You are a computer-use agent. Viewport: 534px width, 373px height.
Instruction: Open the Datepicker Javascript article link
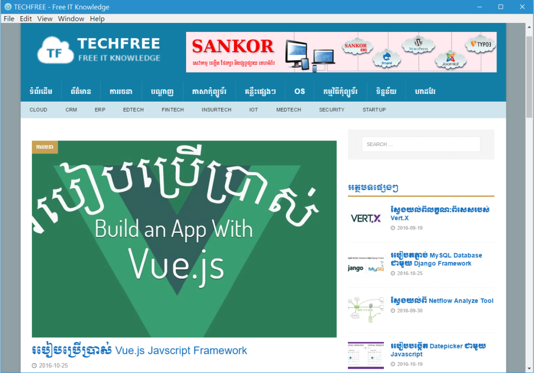click(x=438, y=350)
